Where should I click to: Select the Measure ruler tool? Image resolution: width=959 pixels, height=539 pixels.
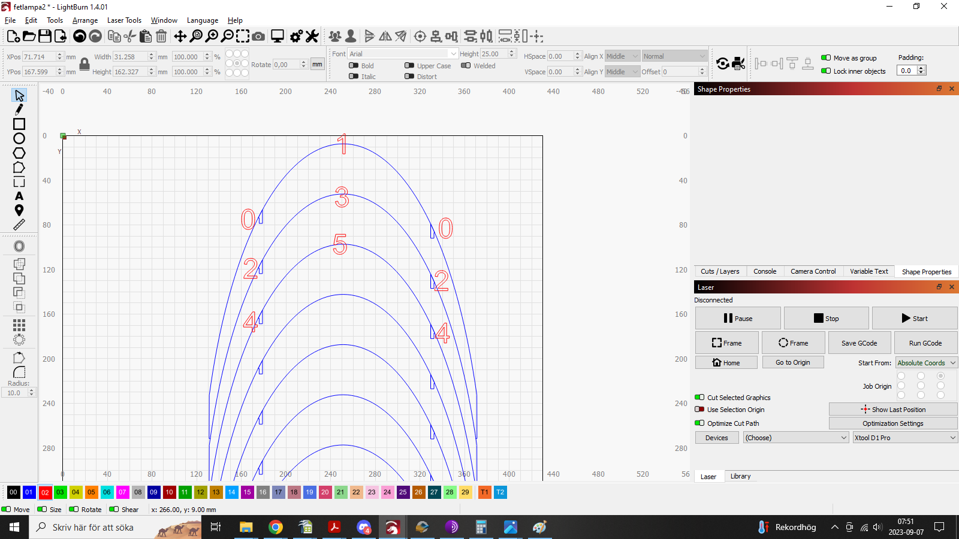(19, 225)
